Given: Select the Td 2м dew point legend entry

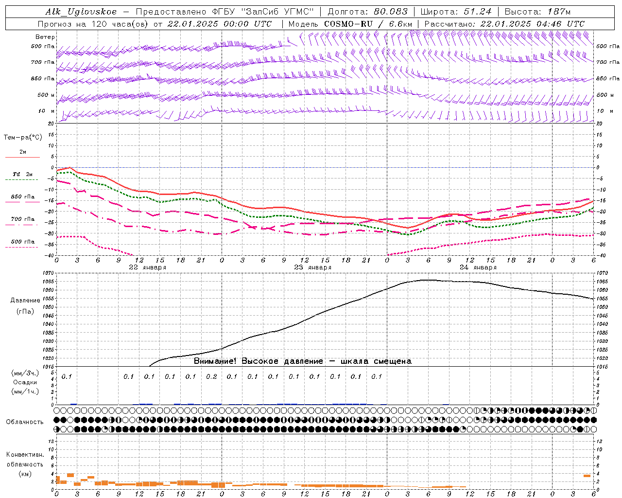Looking at the screenshot, I should [x=22, y=174].
